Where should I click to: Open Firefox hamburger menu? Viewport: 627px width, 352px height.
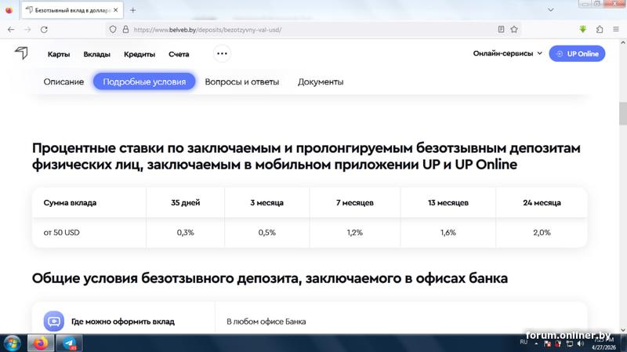(x=616, y=29)
